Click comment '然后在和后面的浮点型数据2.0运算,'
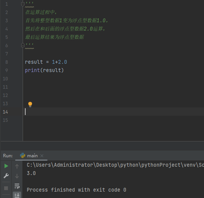The height and width of the screenshot is (198, 204). tap(65, 29)
